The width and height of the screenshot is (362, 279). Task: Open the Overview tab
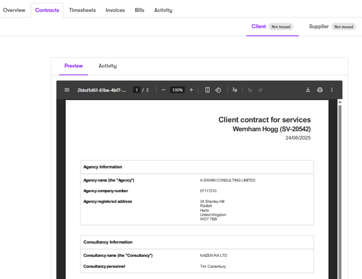click(x=14, y=10)
